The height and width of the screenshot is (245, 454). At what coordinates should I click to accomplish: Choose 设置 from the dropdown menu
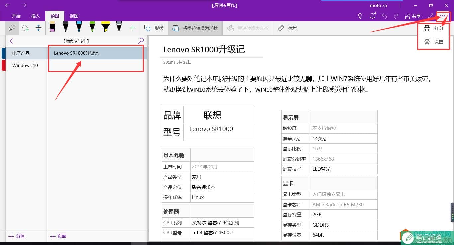point(434,42)
